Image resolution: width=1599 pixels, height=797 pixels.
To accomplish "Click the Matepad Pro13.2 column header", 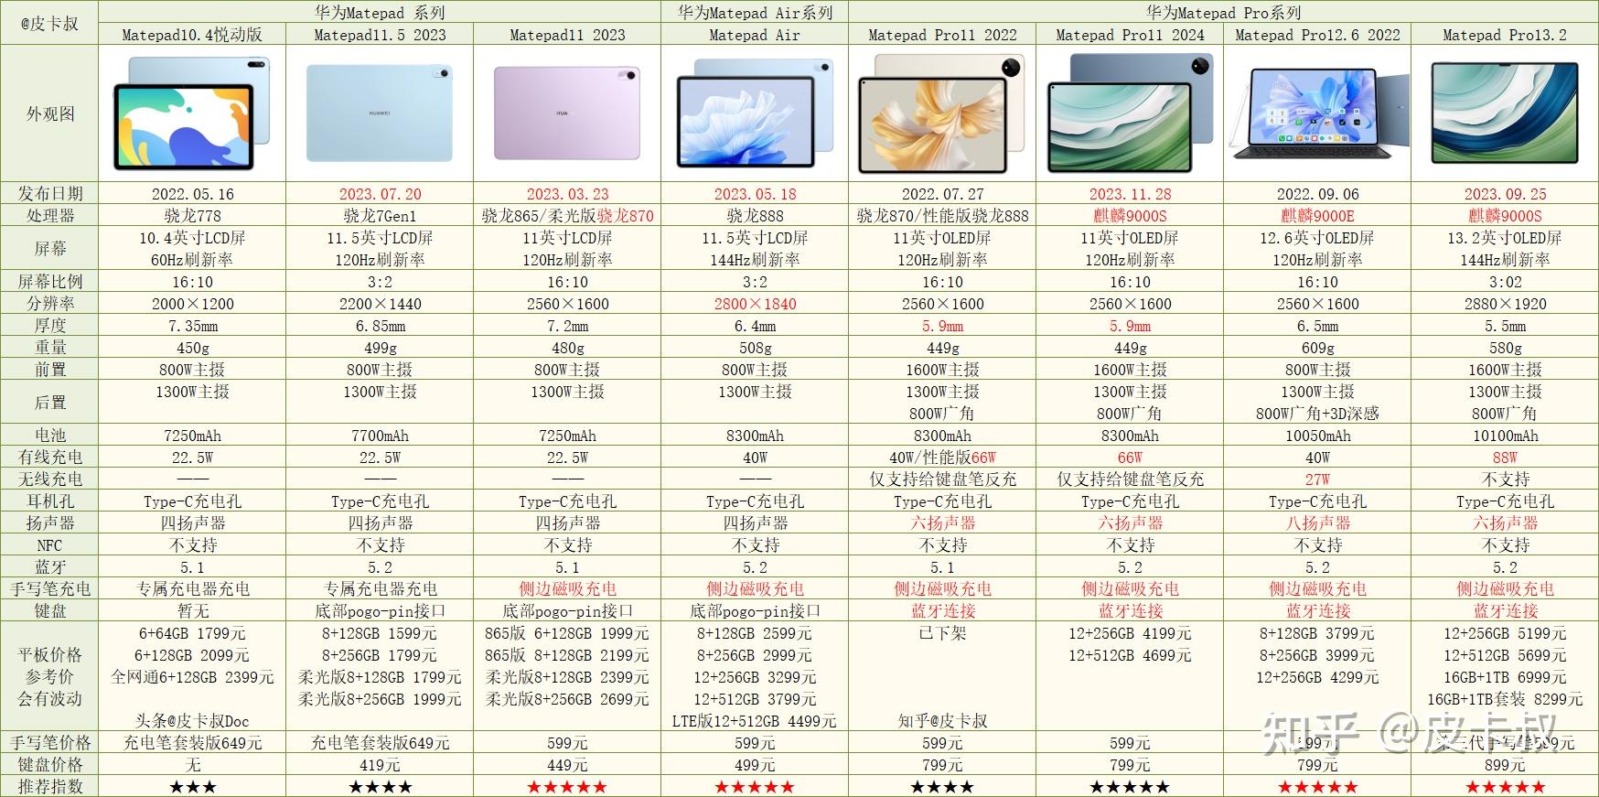I will [x=1505, y=35].
